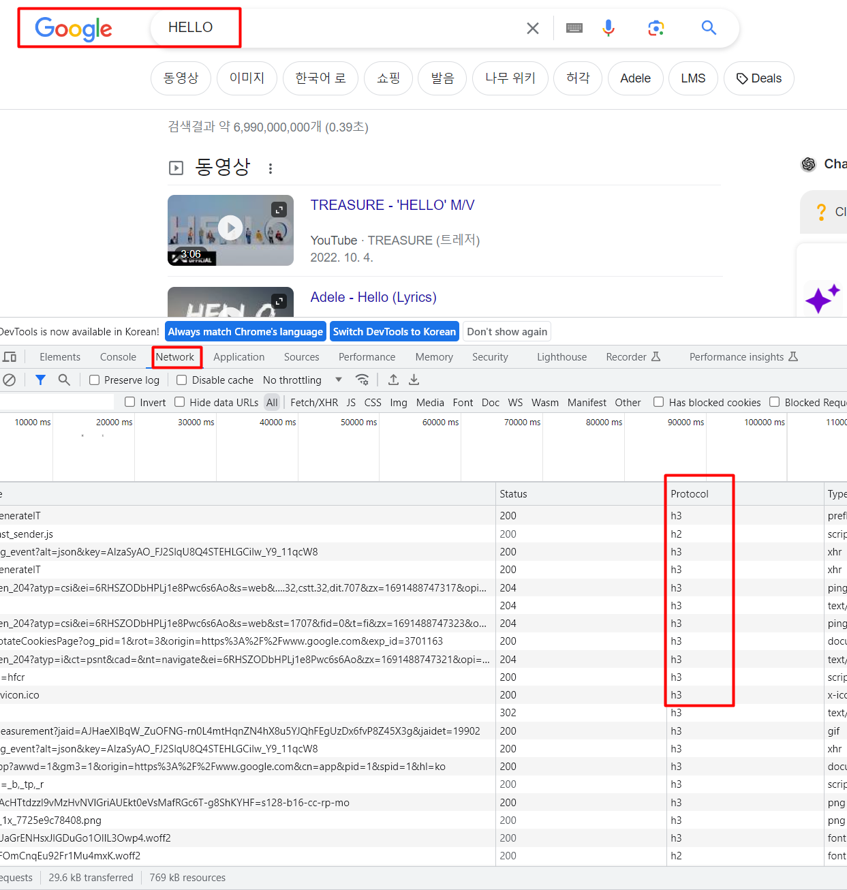The height and width of the screenshot is (890, 847).
Task: Click the Google logo
Action: click(74, 29)
